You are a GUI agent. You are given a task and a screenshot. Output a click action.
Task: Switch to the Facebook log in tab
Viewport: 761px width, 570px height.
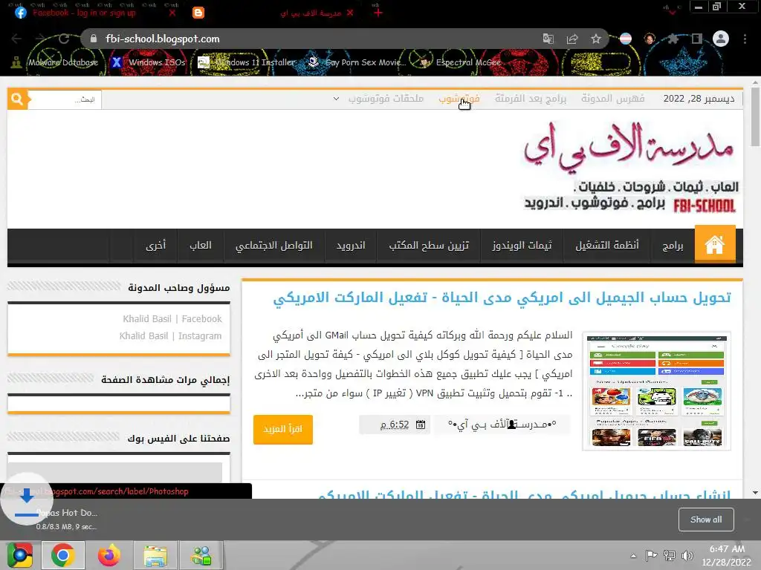[x=84, y=13]
